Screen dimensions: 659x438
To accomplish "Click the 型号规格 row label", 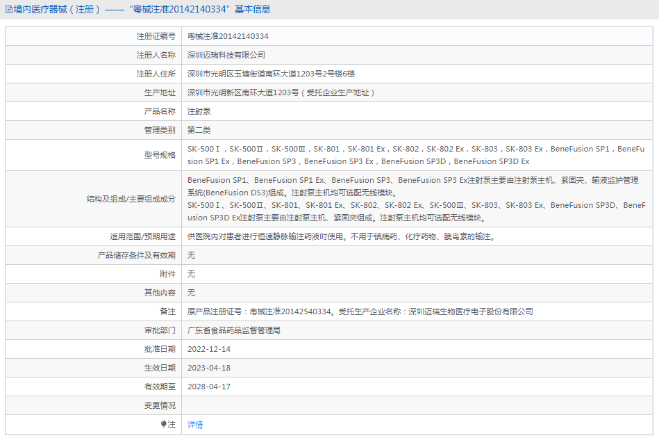I will click(160, 155).
